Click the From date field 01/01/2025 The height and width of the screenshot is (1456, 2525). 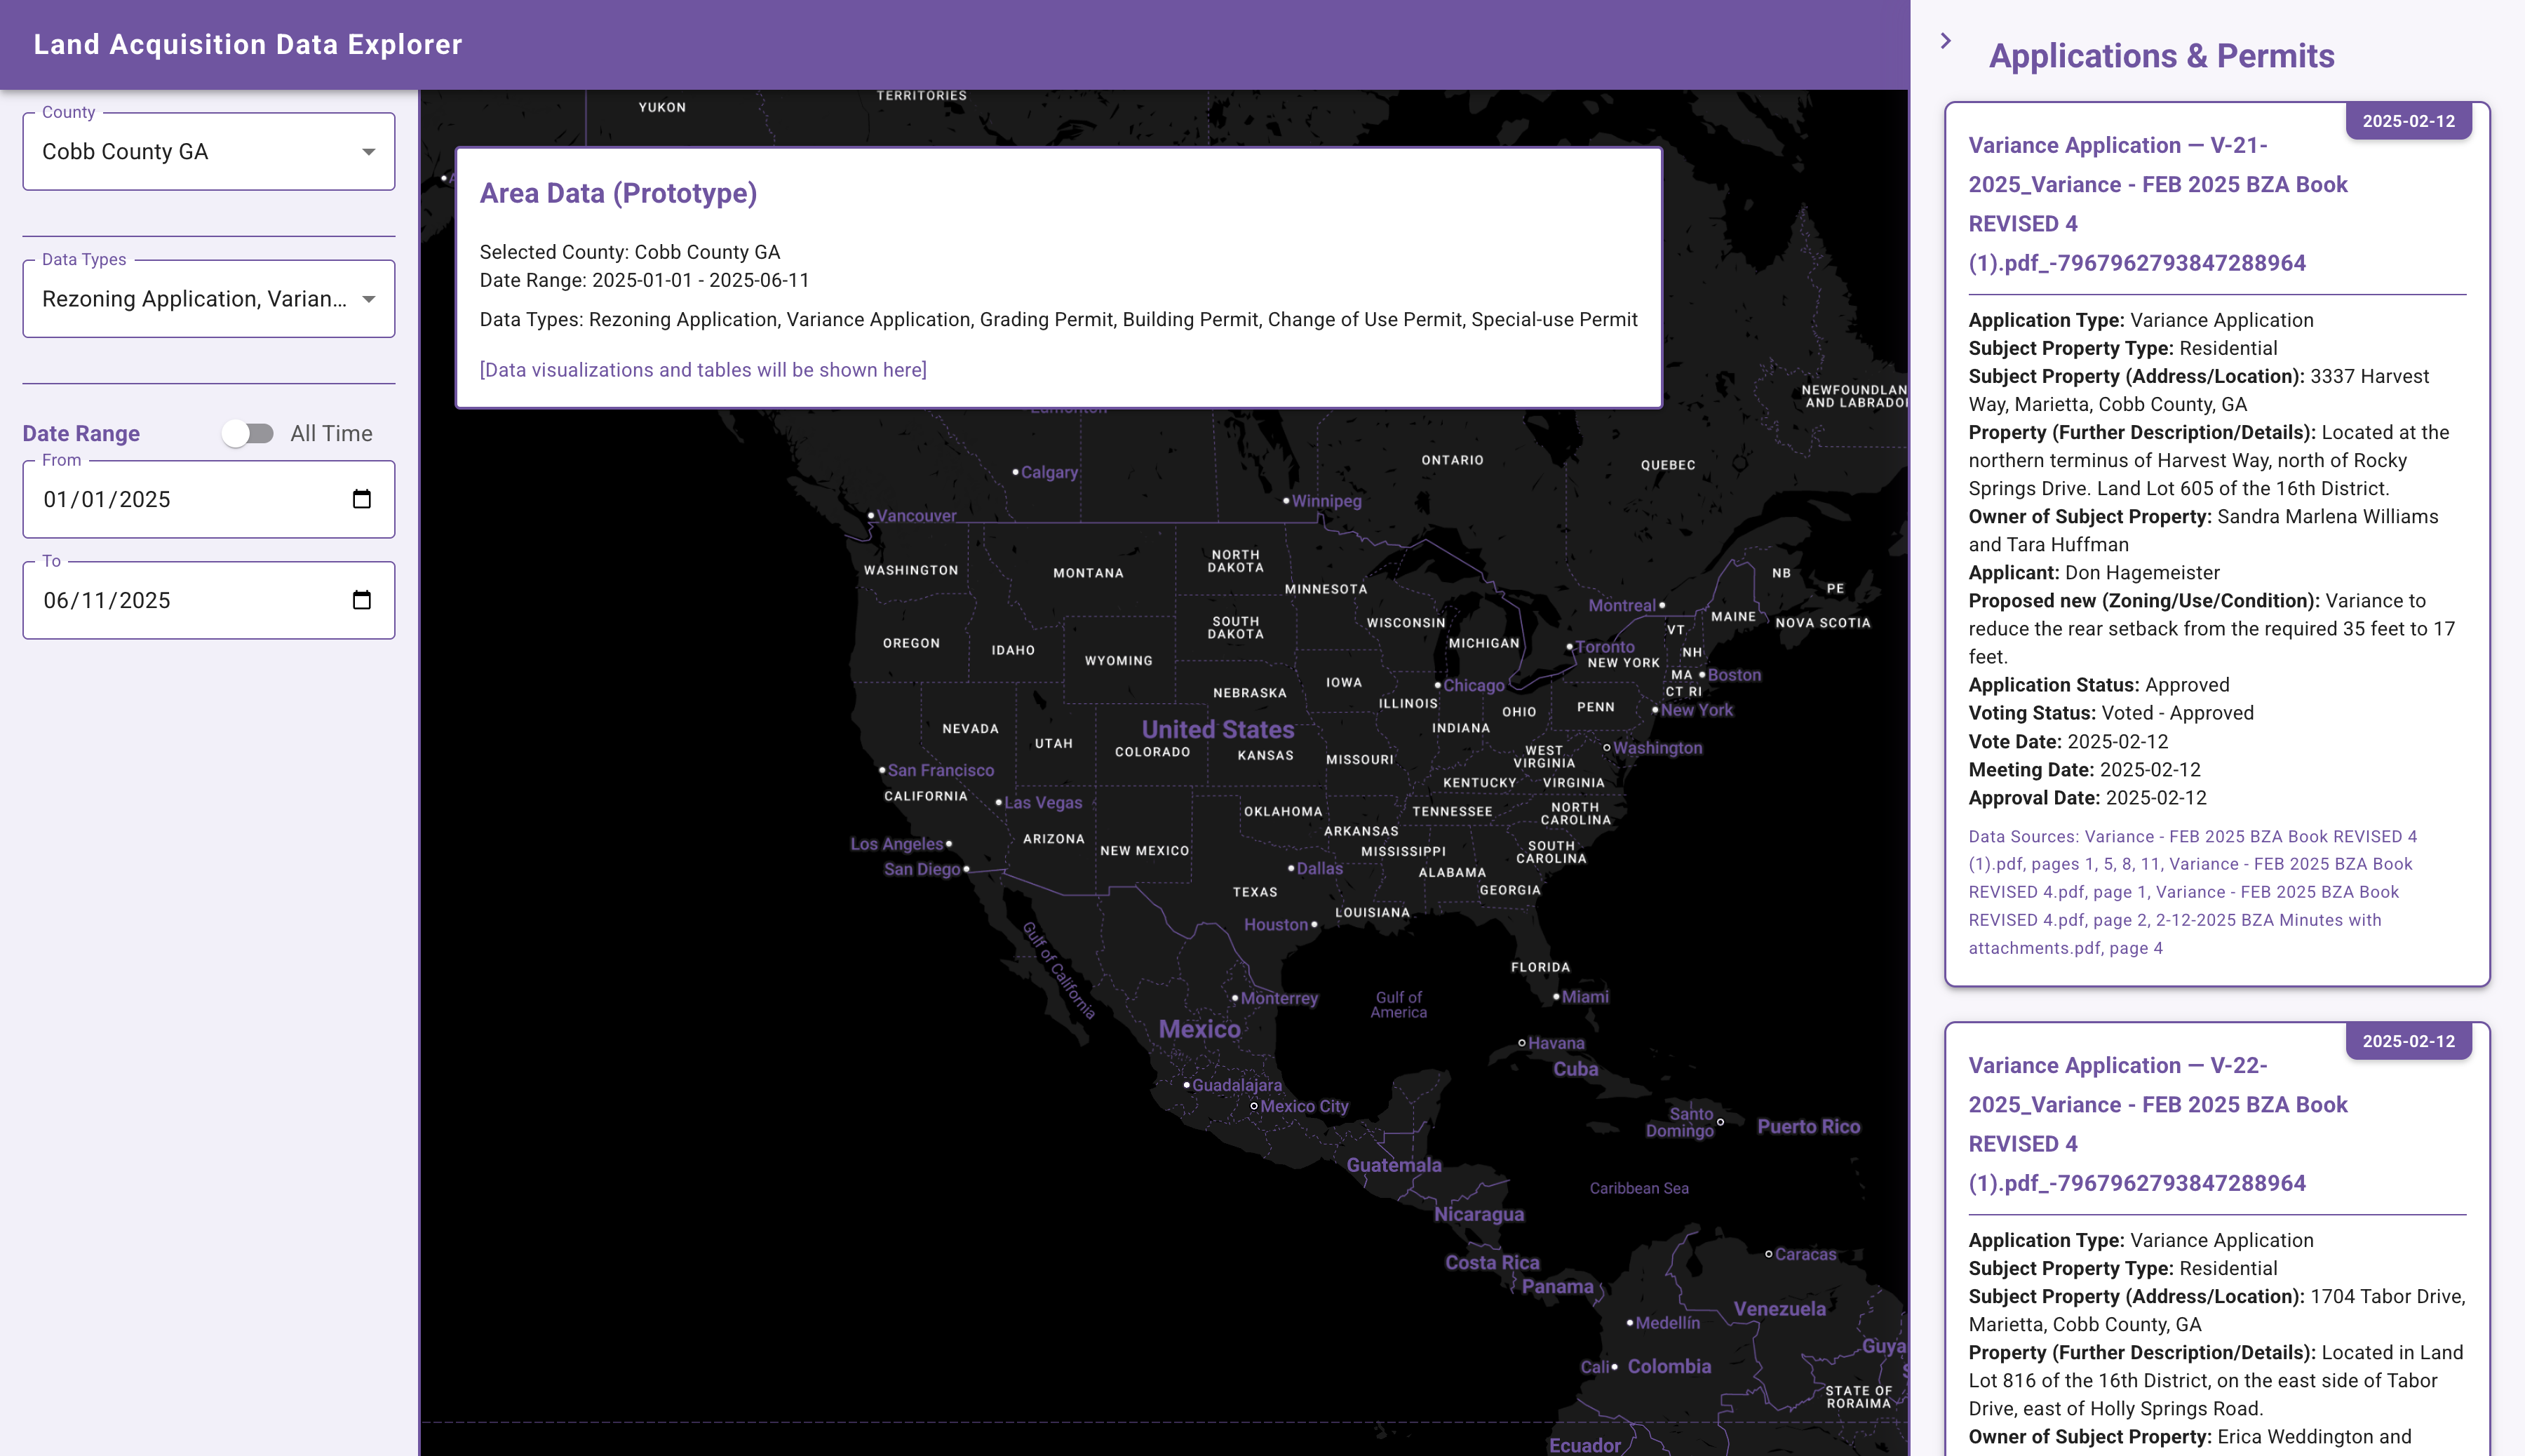107,499
